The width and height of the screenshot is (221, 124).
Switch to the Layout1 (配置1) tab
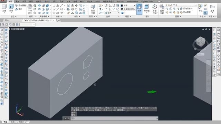point(13,122)
